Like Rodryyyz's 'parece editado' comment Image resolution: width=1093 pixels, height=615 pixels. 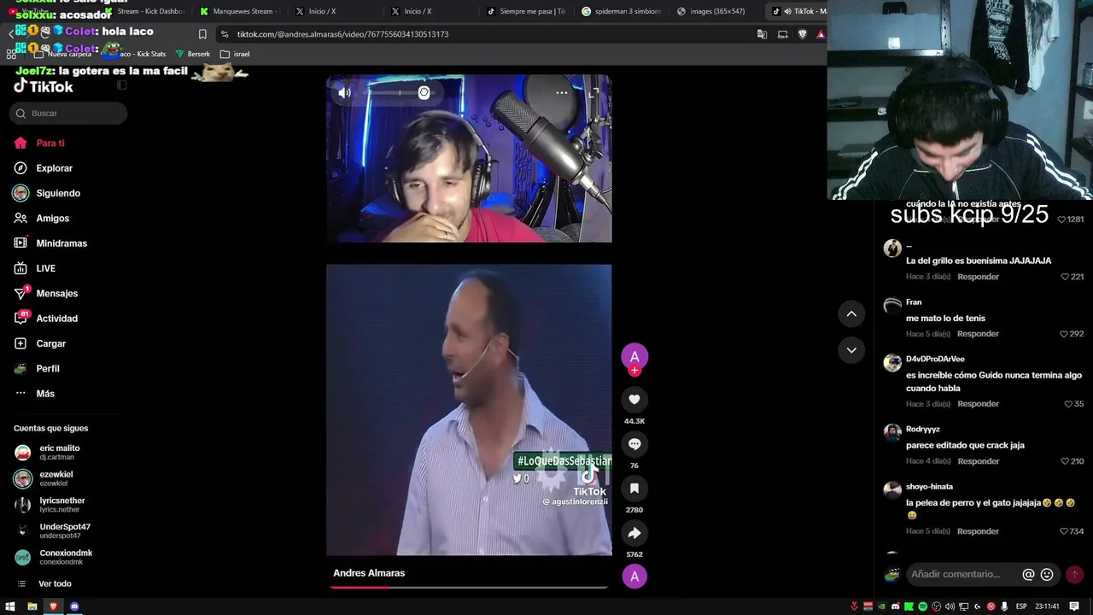(x=1065, y=461)
